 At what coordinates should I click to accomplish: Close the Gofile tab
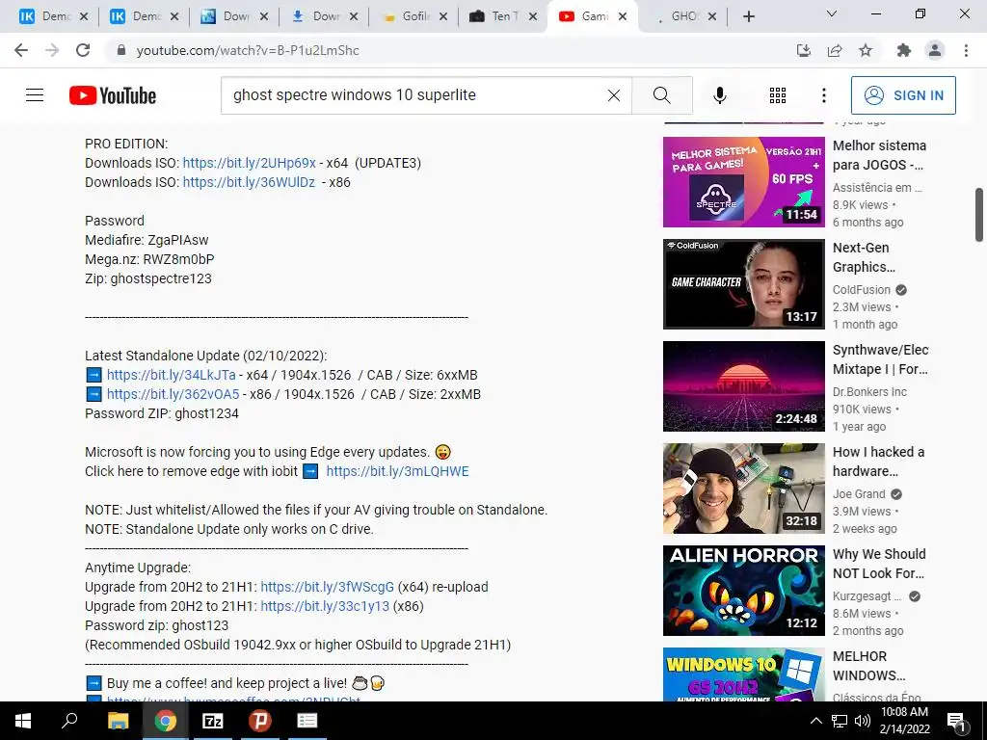pos(443,16)
